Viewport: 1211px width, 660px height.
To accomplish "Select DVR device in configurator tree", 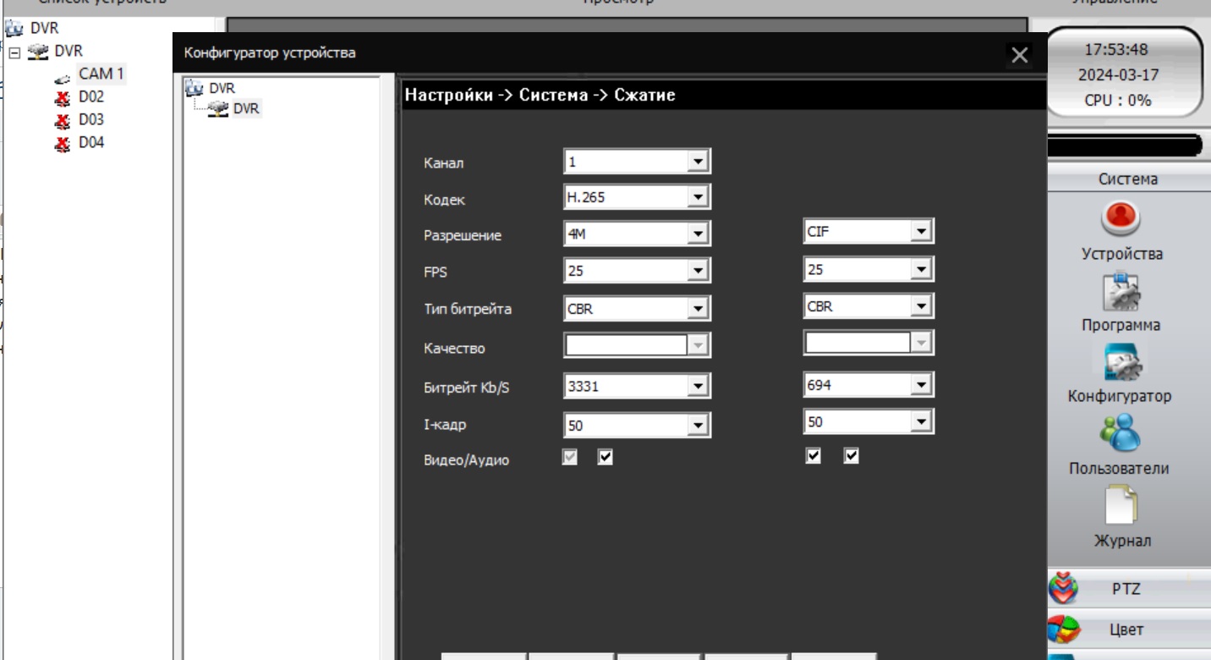I will click(246, 107).
